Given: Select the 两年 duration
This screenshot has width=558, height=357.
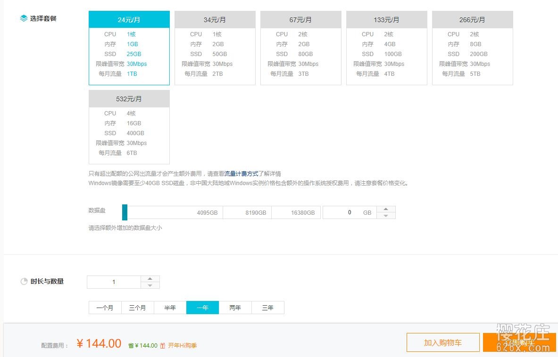Looking at the screenshot, I should [x=235, y=308].
